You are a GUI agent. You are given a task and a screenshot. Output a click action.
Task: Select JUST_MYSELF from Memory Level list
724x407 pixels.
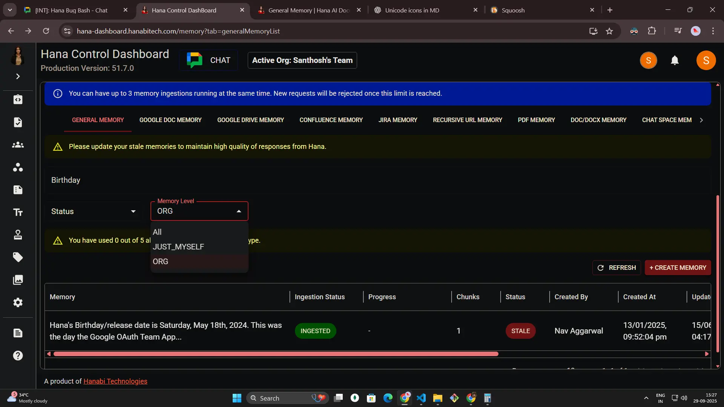pos(178,247)
